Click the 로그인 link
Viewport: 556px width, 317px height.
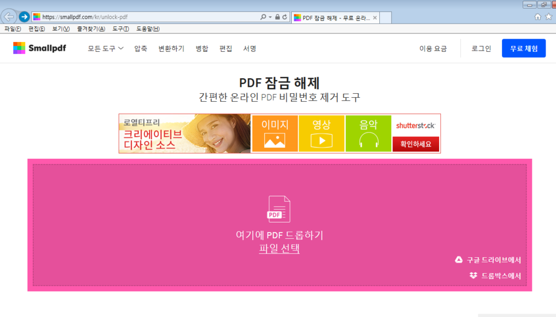[481, 48]
